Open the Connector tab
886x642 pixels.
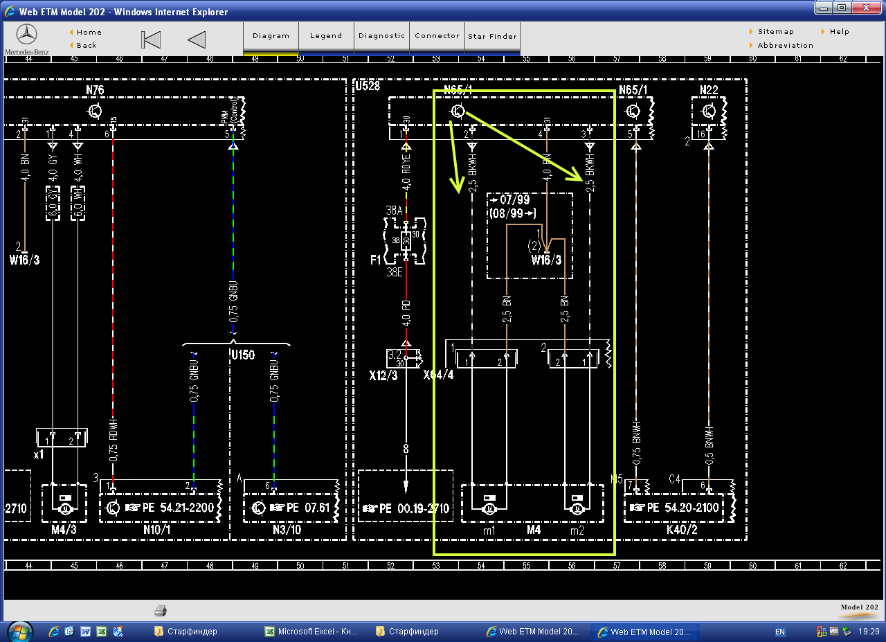coord(437,36)
